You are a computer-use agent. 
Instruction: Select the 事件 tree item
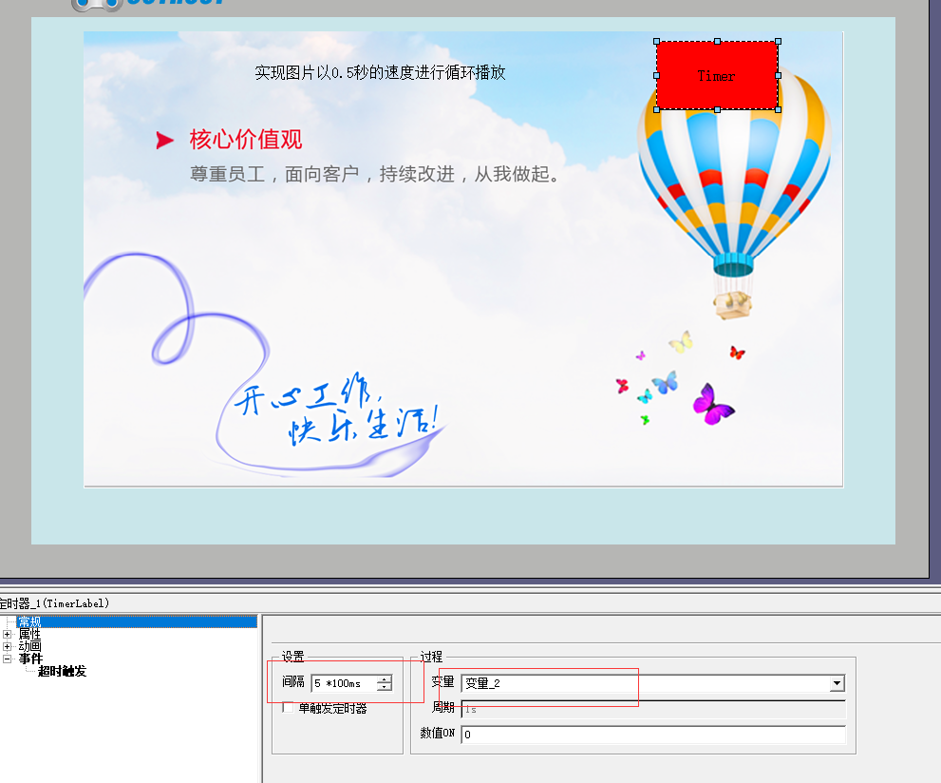pos(30,659)
